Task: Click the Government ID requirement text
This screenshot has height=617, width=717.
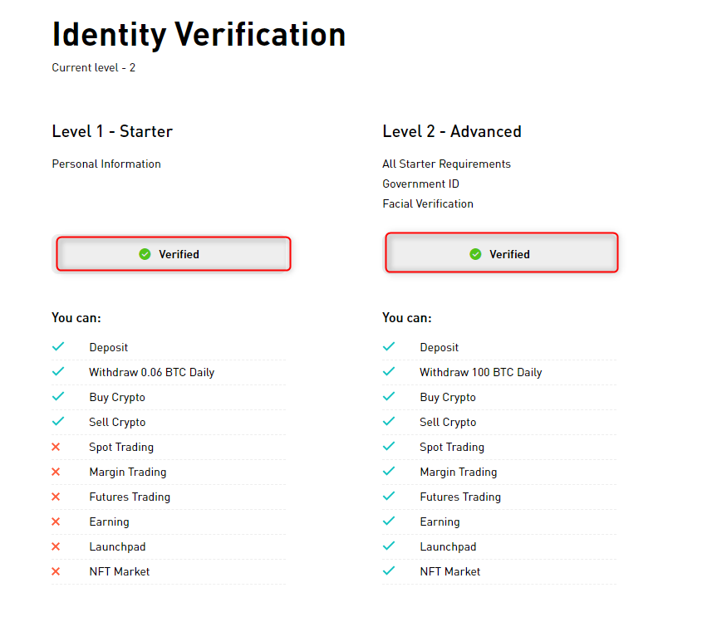Action: tap(420, 184)
